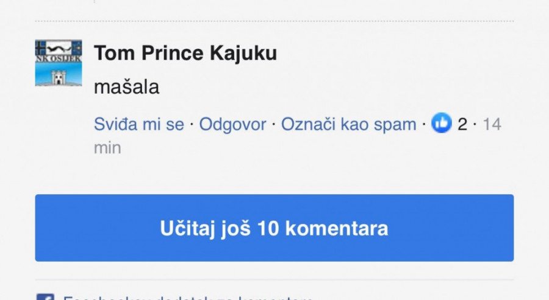Open Tom Prince Kajuku's profile

click(185, 54)
